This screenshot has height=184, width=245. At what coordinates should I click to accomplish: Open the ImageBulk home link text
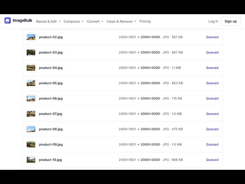[22, 20]
